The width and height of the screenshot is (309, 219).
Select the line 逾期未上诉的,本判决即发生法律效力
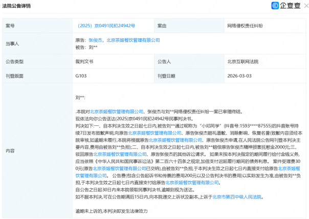(x=112, y=211)
